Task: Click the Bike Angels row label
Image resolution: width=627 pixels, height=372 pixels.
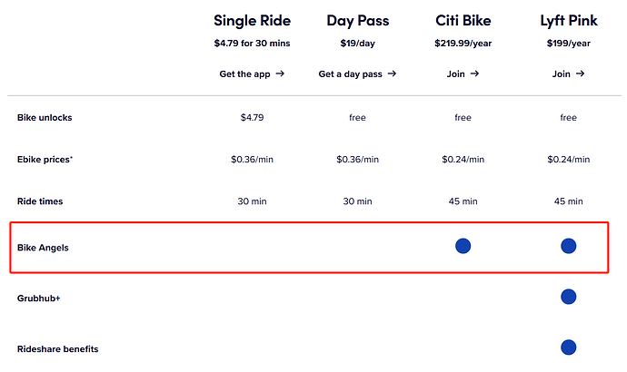Action: click(43, 247)
